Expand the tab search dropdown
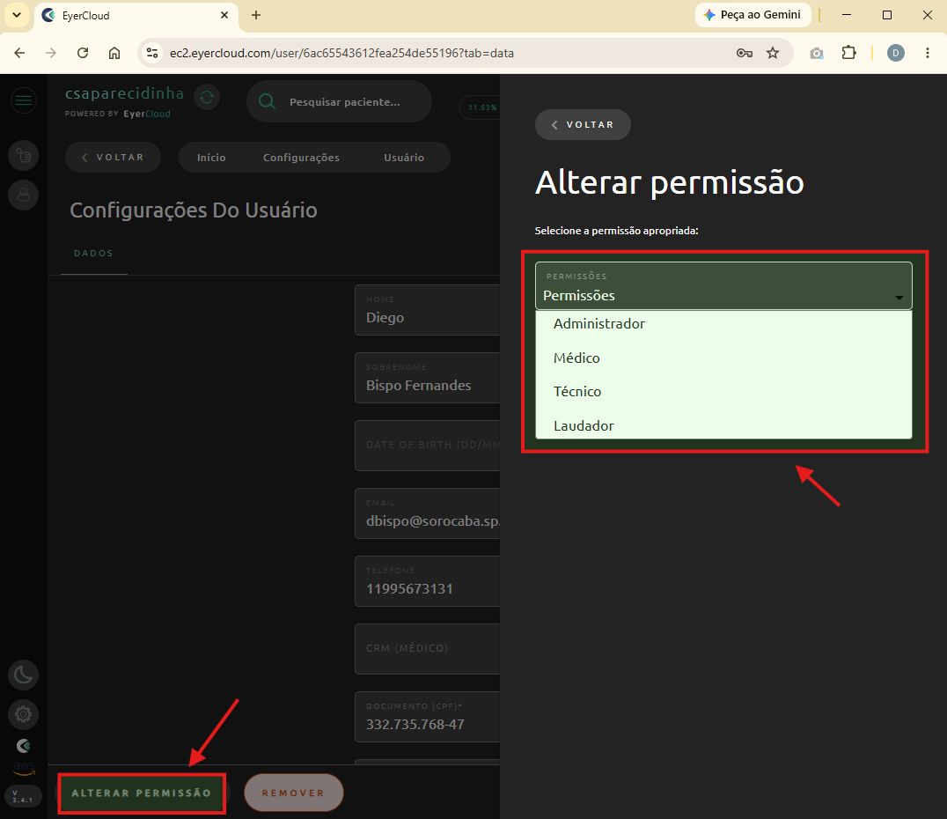Image resolution: width=947 pixels, height=819 pixels. (x=17, y=15)
